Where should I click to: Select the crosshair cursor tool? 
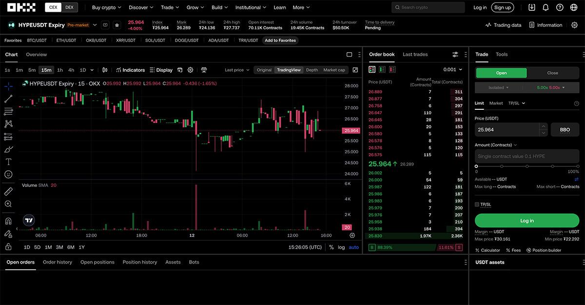click(x=8, y=86)
